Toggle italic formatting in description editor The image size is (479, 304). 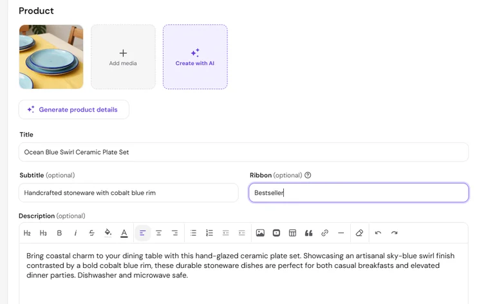pos(75,233)
